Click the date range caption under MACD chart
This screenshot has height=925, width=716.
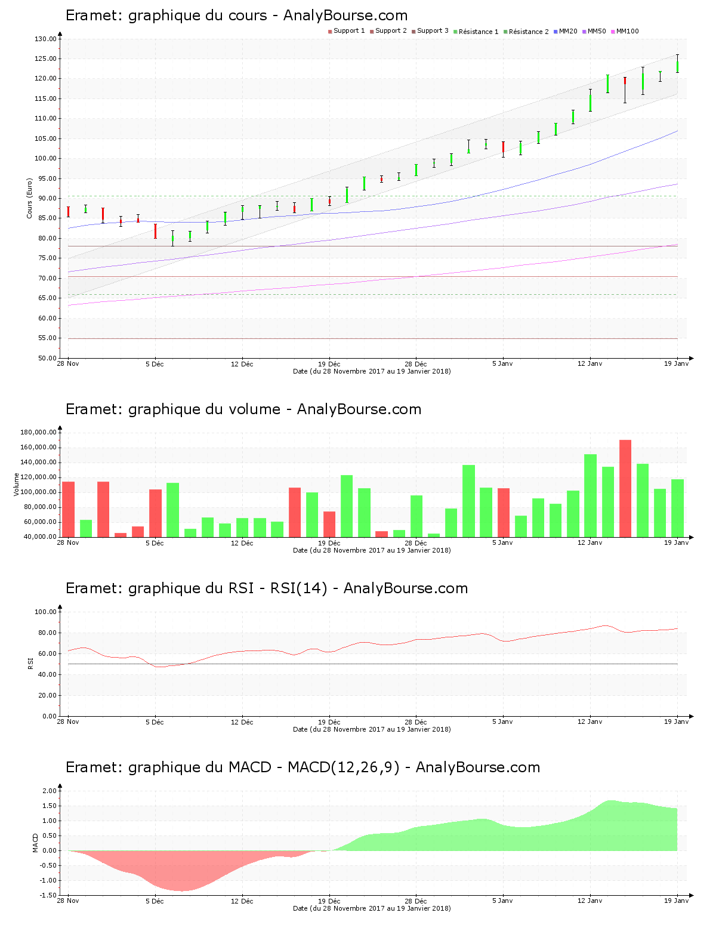[x=372, y=908]
